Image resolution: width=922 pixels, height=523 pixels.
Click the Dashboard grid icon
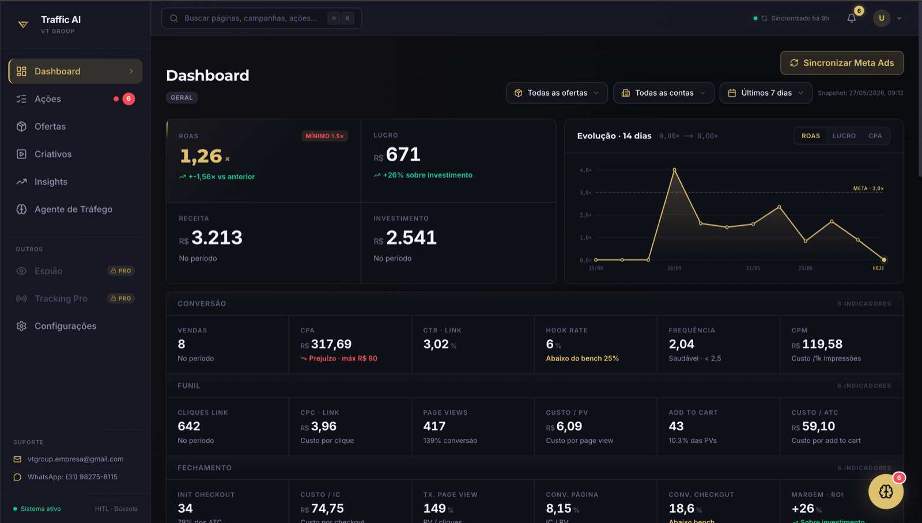point(21,71)
